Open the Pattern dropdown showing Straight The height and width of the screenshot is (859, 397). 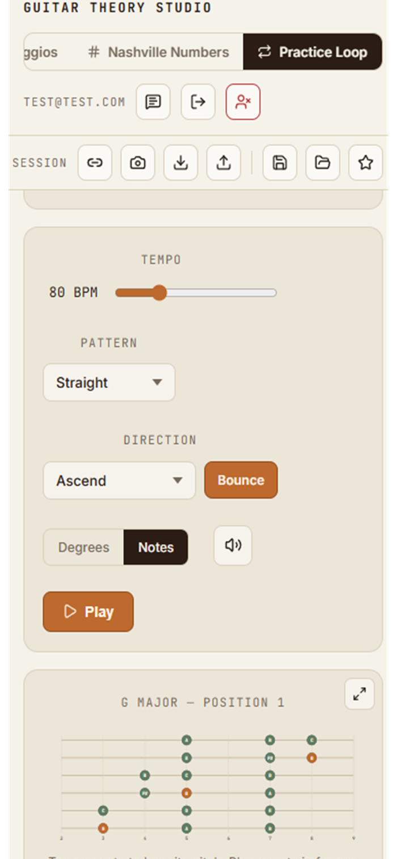tap(109, 383)
